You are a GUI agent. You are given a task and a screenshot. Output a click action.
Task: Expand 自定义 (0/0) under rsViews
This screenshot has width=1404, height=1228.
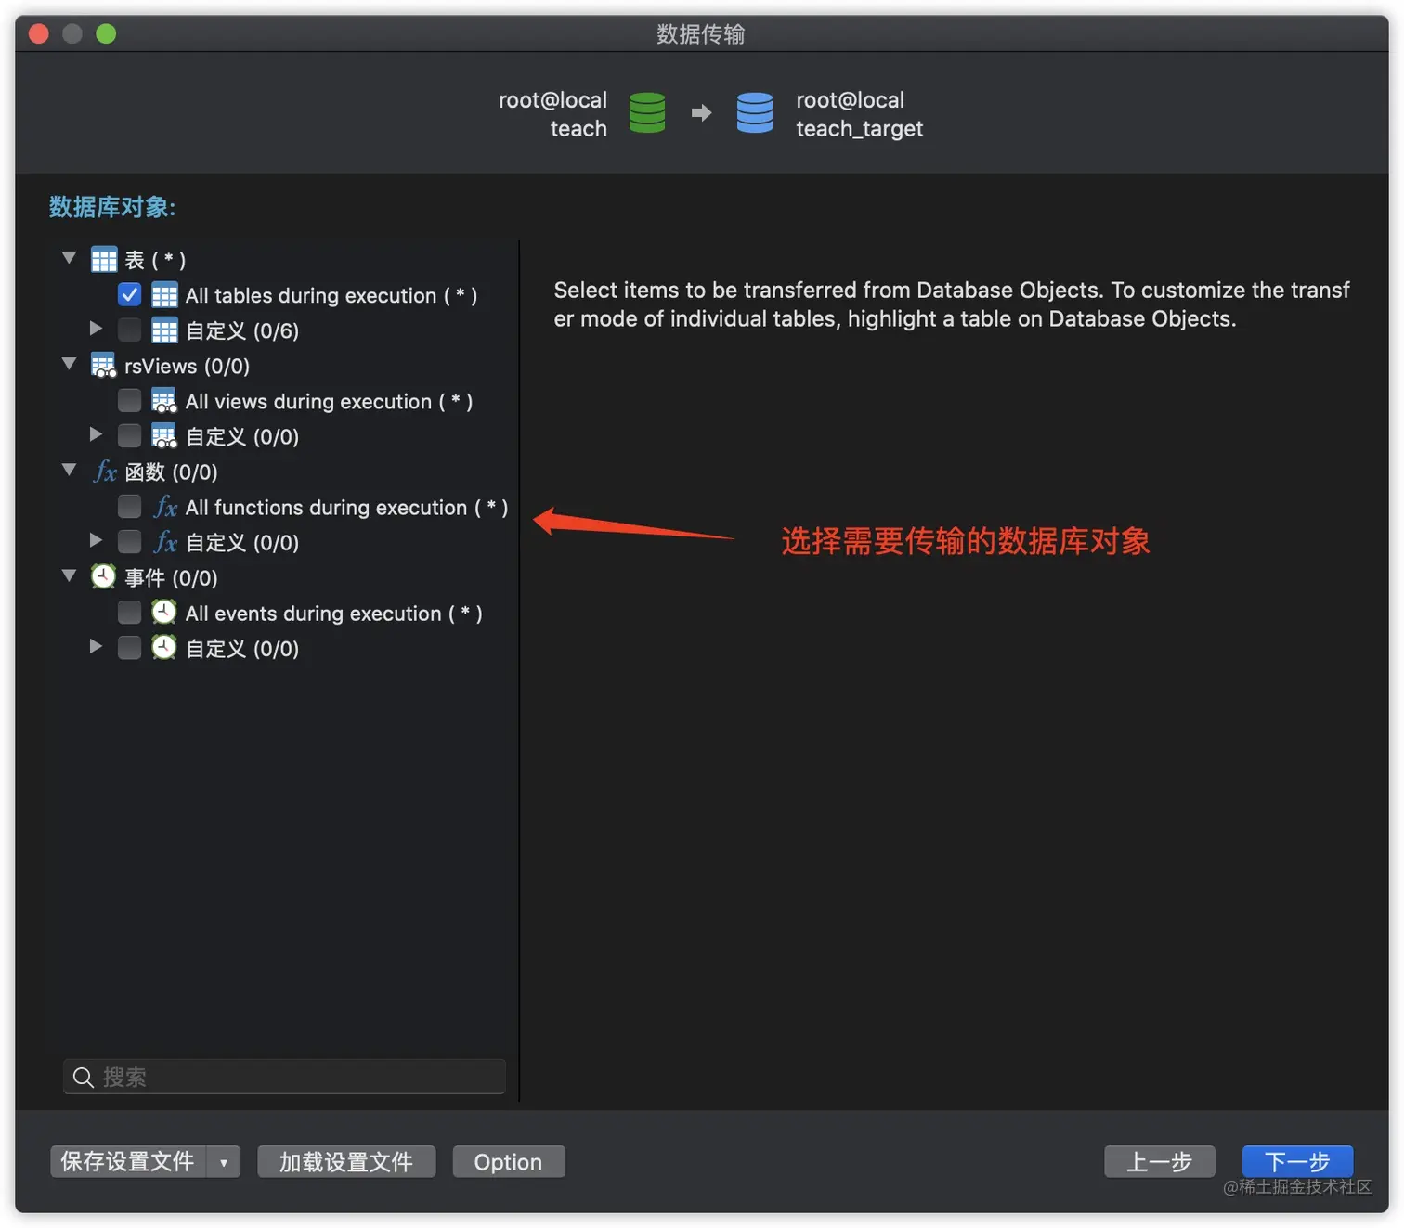click(x=95, y=434)
